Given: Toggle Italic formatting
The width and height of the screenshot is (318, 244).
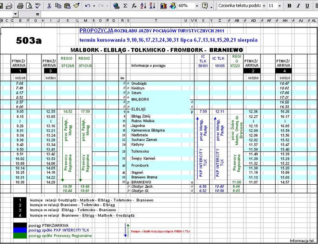Looking at the screenshot, I should [x=298, y=6].
